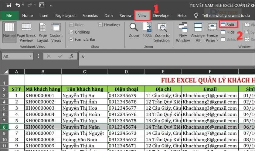255x151 pixels.
Task: Toggle the Formula Bar checkbox
Action: click(x=71, y=39)
